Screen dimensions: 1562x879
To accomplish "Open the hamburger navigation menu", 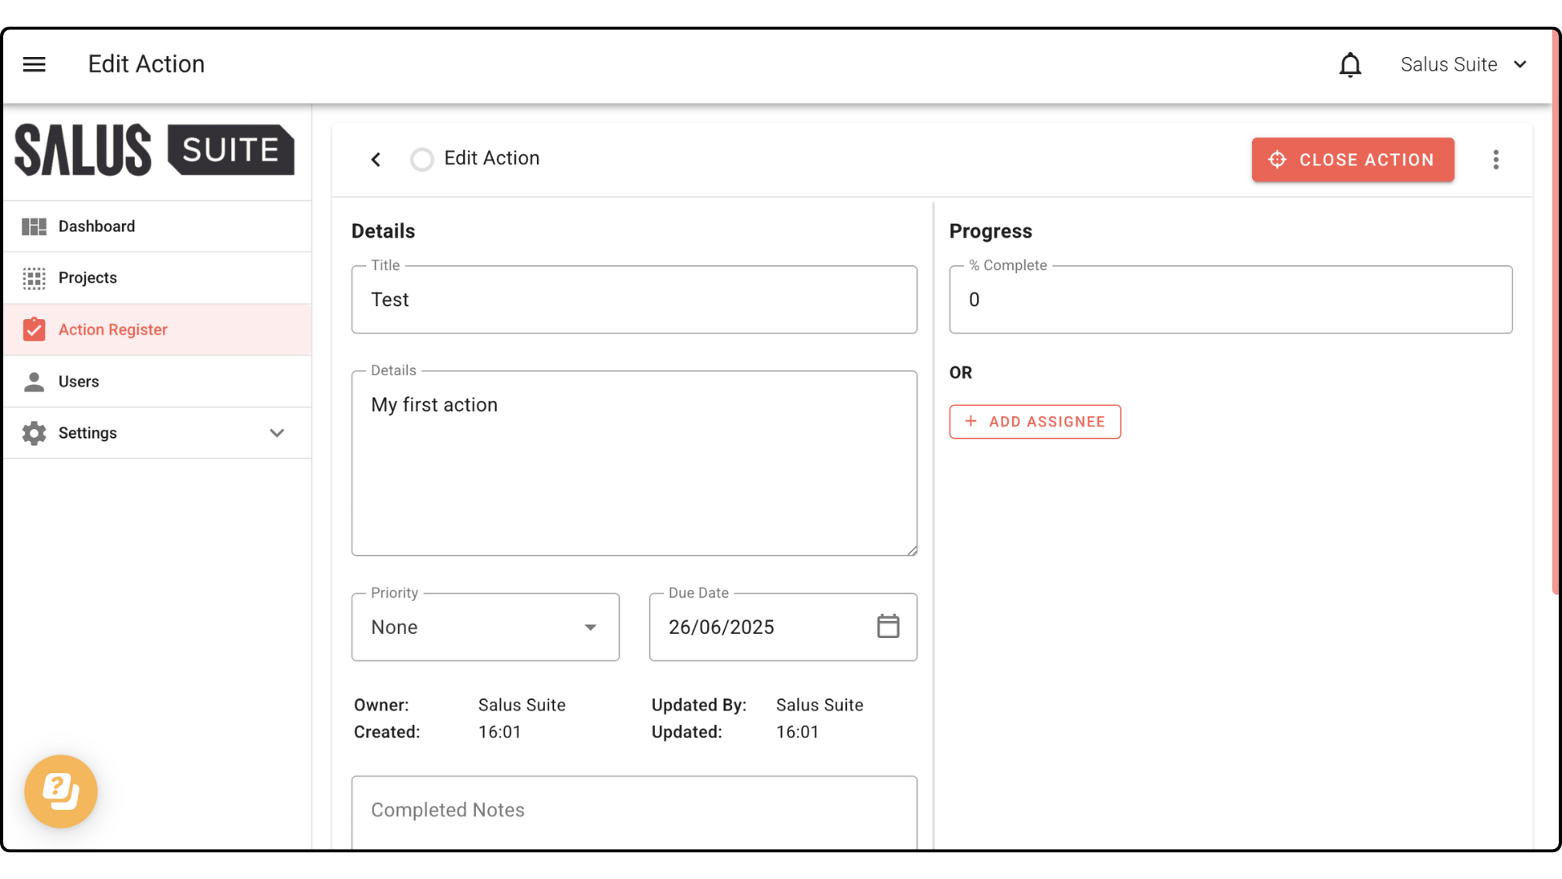I will pos(34,63).
